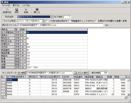Click quantity cell -20 in row 6

pyautogui.click(x=111, y=94)
